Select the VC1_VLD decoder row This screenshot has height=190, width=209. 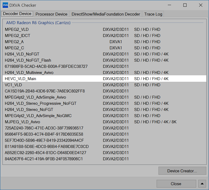click(104, 85)
